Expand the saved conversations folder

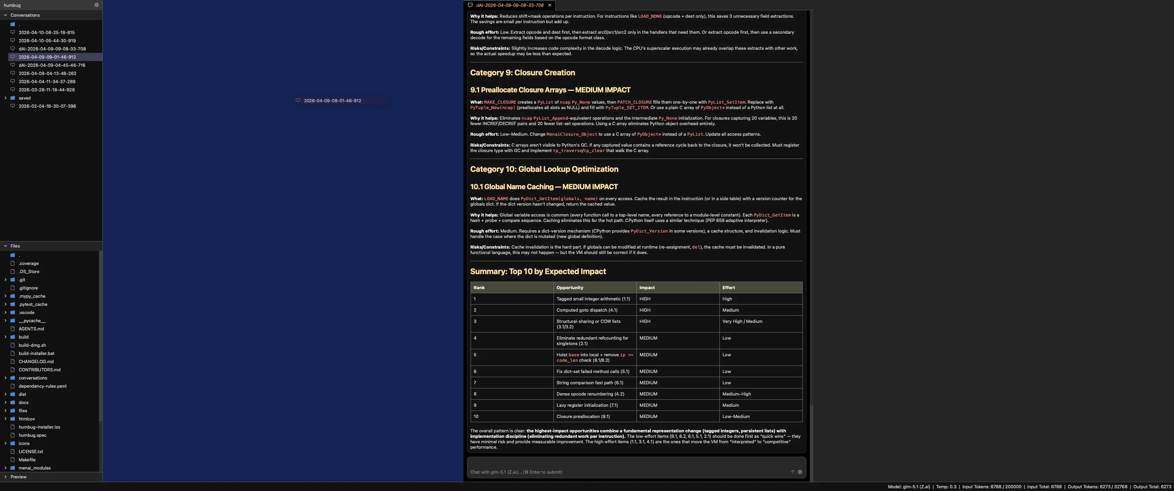click(5, 98)
